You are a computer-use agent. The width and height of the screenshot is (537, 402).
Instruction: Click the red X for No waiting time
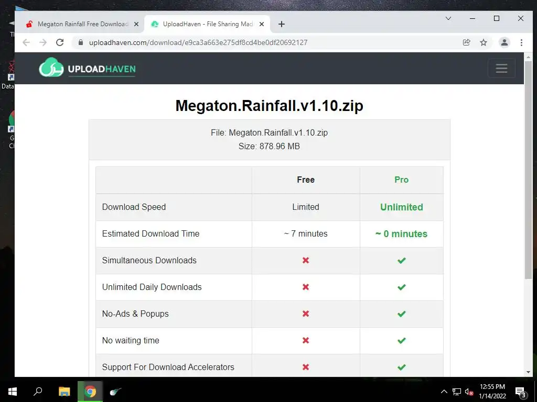(x=306, y=340)
